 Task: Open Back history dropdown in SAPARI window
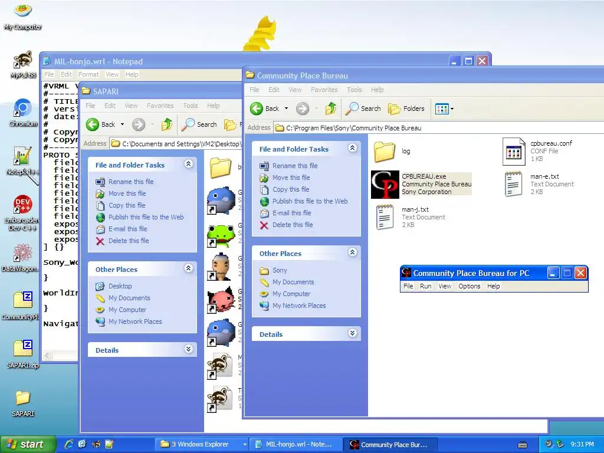click(122, 124)
